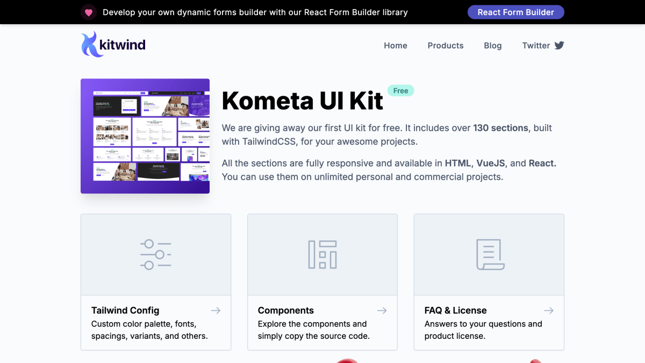Screen dimensions: 645x363
Task: Click the 'Custom color palette, fonts' description
Action: point(149,330)
